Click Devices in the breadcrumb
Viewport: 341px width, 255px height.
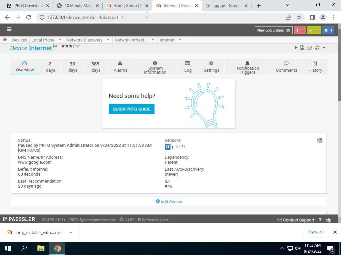point(20,40)
